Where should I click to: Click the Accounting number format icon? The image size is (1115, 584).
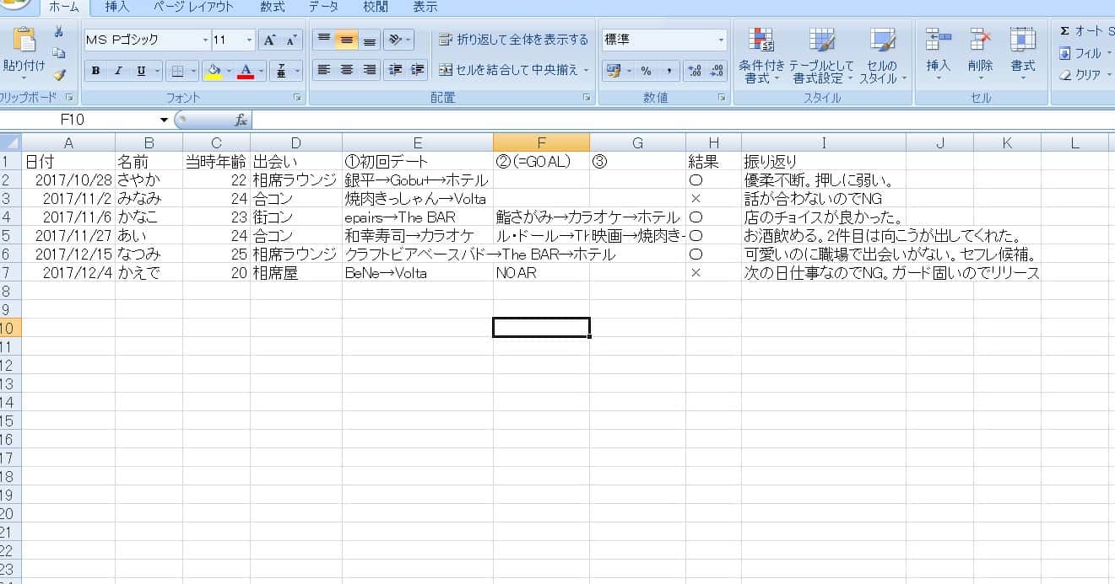(x=614, y=71)
